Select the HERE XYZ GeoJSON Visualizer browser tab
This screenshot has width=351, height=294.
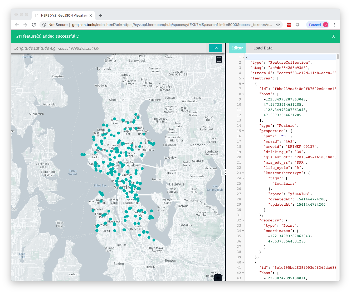click(63, 16)
